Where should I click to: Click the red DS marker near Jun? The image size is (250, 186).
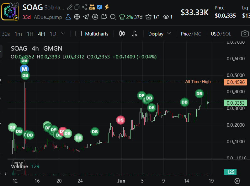(x=120, y=120)
